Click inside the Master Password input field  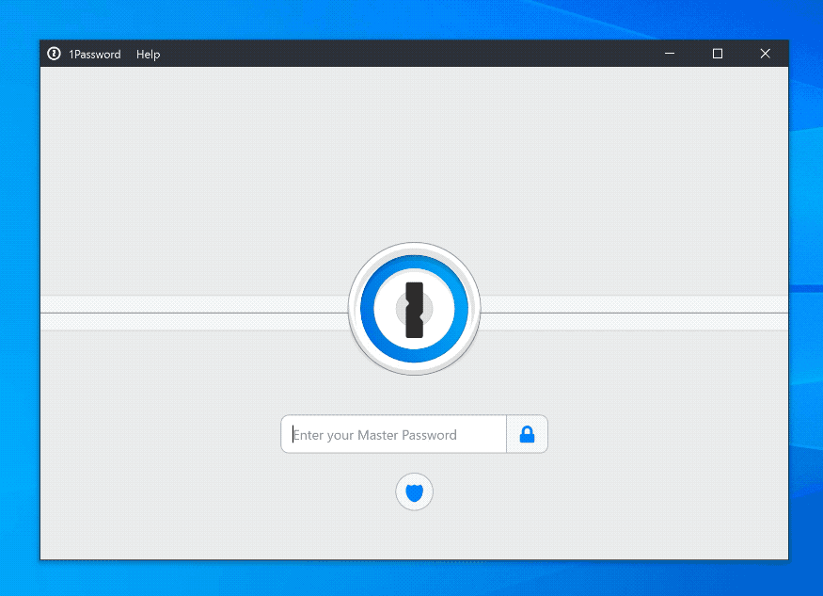pyautogui.click(x=393, y=434)
